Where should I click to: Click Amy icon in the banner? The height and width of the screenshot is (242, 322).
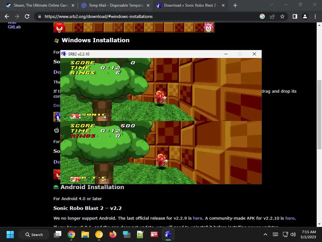[208, 27]
